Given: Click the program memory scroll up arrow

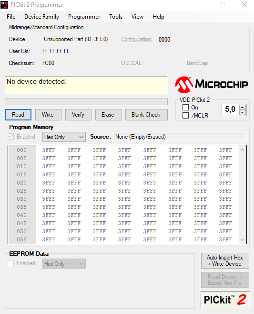Looking at the screenshot, I should [x=243, y=150].
